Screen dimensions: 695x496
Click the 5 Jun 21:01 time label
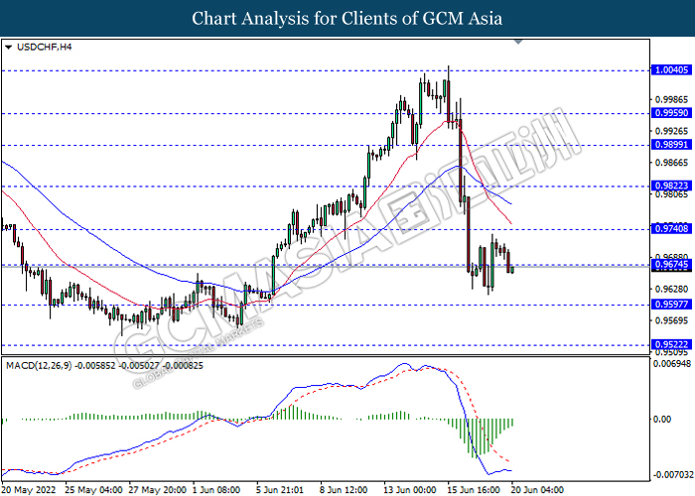click(281, 490)
